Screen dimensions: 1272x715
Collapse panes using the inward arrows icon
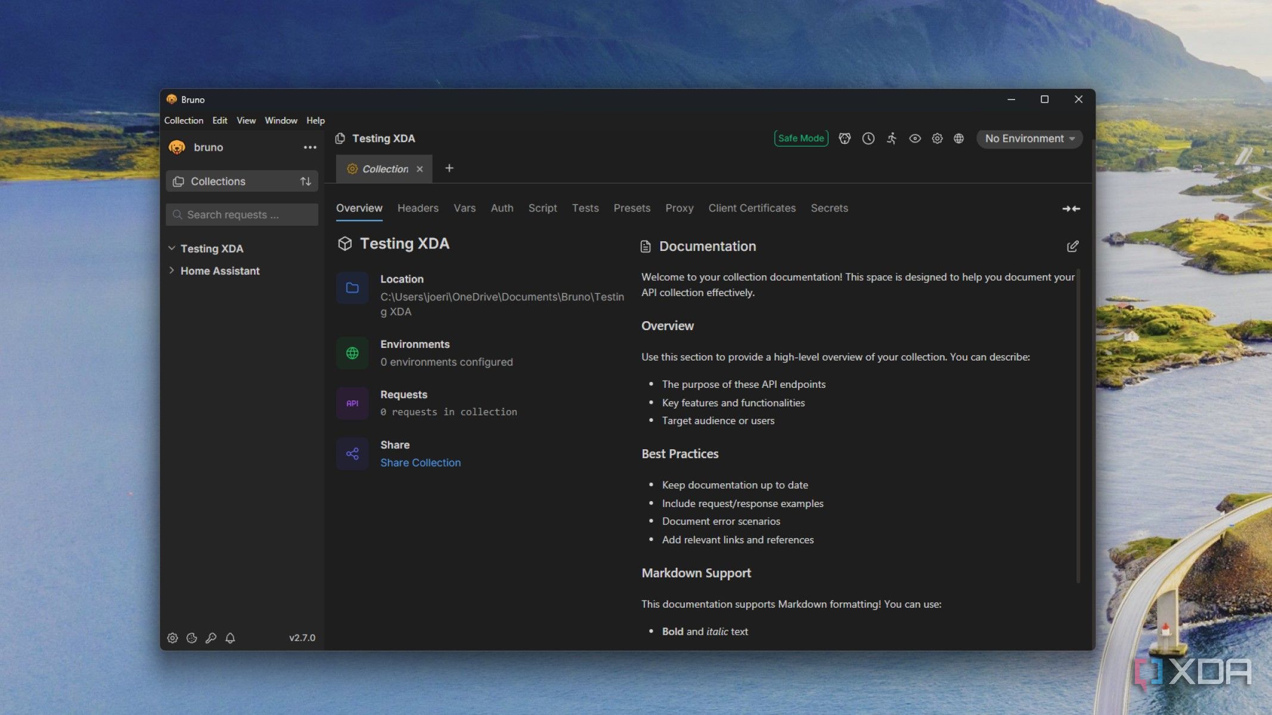click(1071, 209)
